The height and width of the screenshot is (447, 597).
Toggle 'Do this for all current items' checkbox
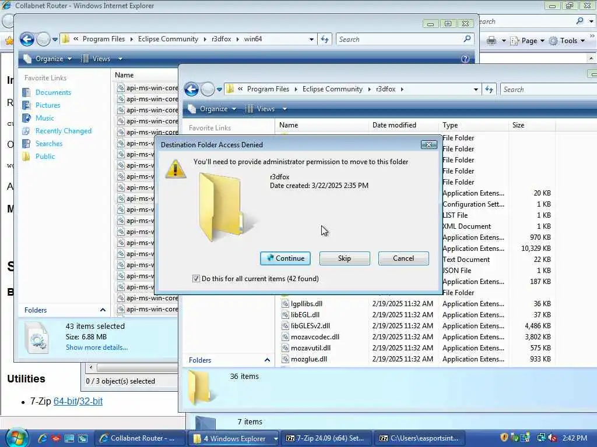[196, 279]
